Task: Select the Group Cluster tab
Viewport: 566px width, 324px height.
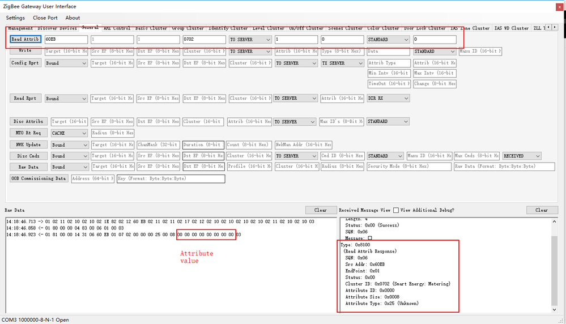Action: (188, 28)
